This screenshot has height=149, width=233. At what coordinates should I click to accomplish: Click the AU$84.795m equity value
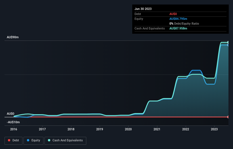tap(178, 19)
